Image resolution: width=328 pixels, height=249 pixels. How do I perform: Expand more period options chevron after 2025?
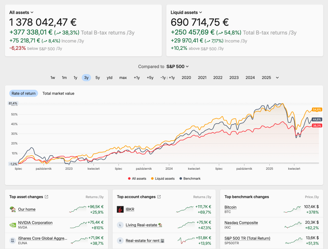[x=277, y=78]
